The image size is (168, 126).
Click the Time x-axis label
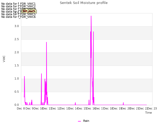pos(149,113)
